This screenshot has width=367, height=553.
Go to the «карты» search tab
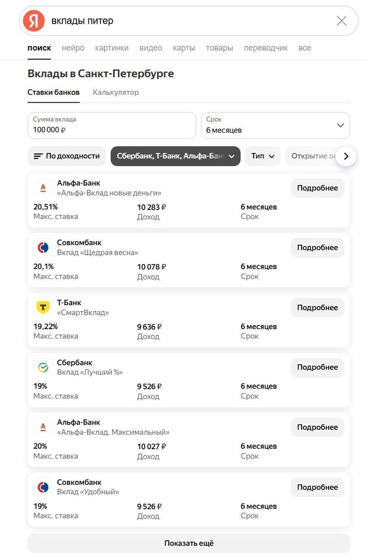184,48
